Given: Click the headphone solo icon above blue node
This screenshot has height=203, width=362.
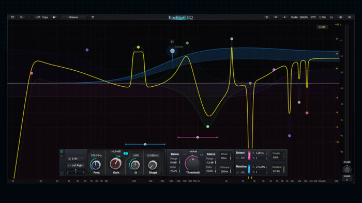Looking at the screenshot, I should point(172,42).
